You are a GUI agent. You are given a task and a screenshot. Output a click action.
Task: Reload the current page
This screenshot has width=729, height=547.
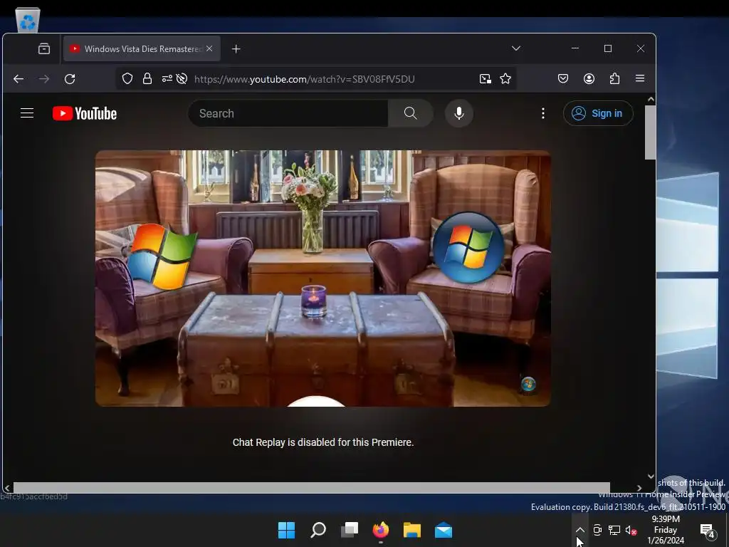point(70,79)
